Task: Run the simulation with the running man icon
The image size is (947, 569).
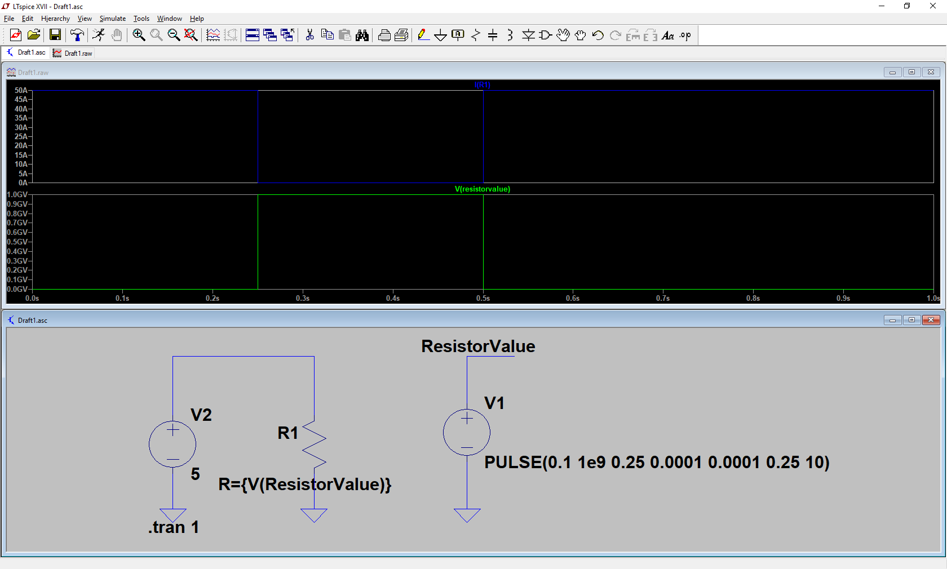Action: [99, 35]
